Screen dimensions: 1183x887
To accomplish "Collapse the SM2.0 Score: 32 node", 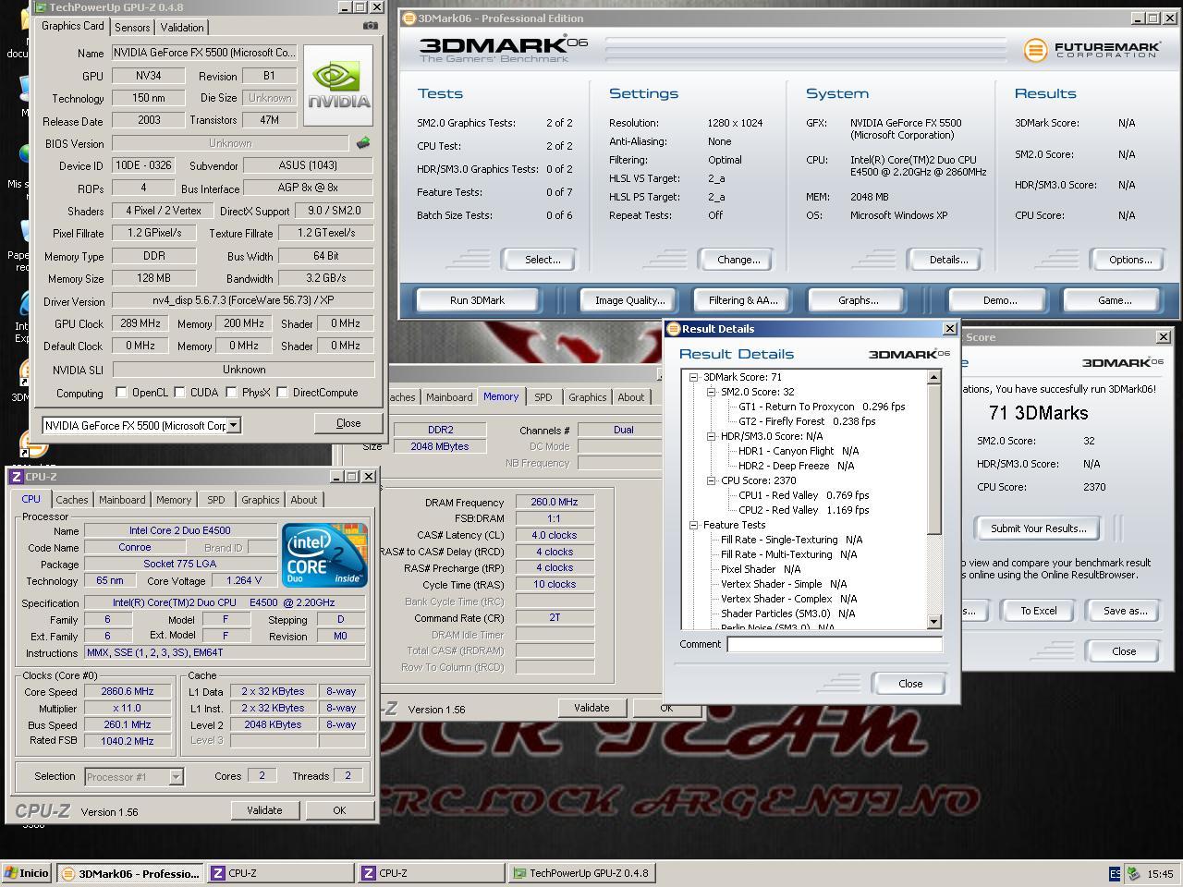I will tap(712, 392).
